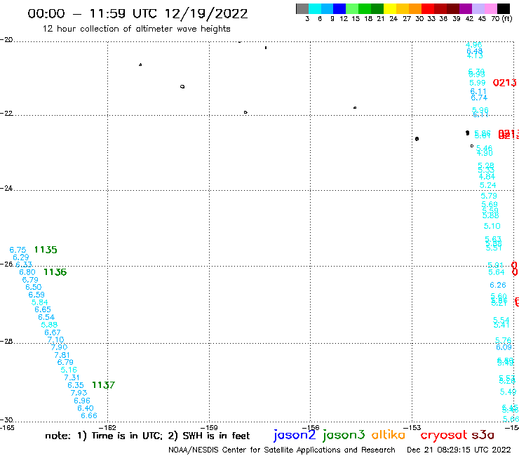Select the 7.81 wave height value
Viewport: 519px width, 456px height.
click(62, 355)
